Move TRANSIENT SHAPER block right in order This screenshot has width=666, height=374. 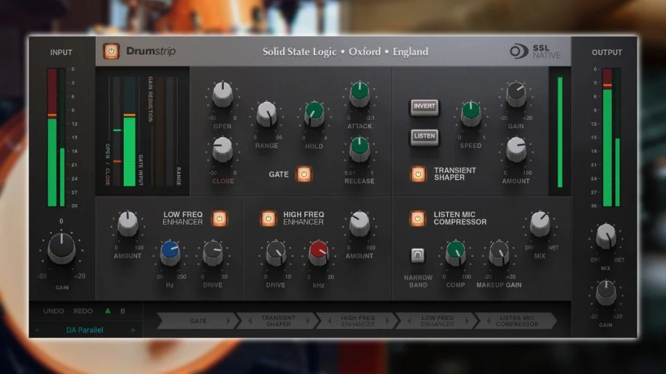308,321
